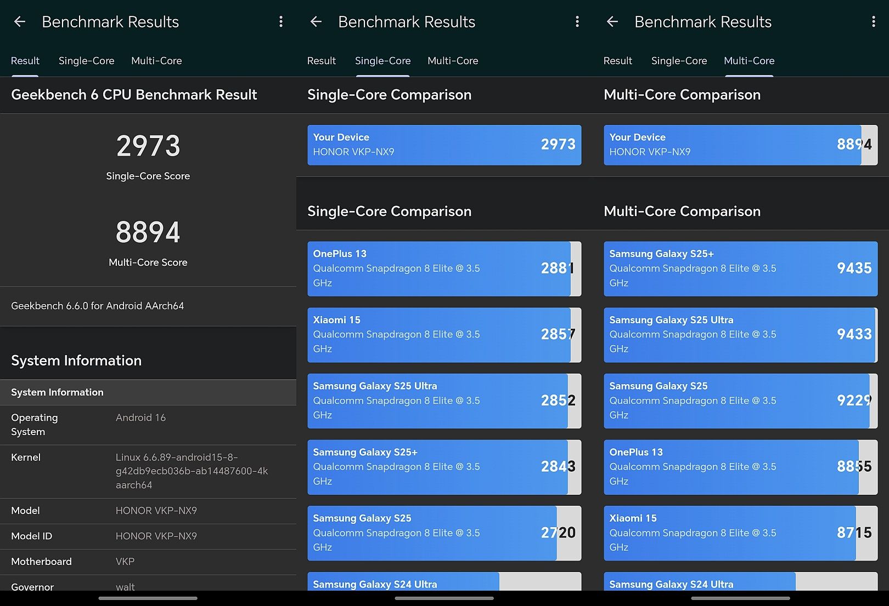The image size is (889, 606).
Task: Tap the back arrow on the Multi-Core Comparison screen
Action: point(612,22)
